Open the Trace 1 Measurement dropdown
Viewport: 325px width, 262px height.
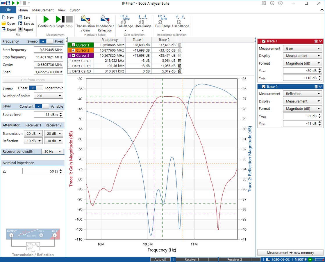click(x=302, y=48)
